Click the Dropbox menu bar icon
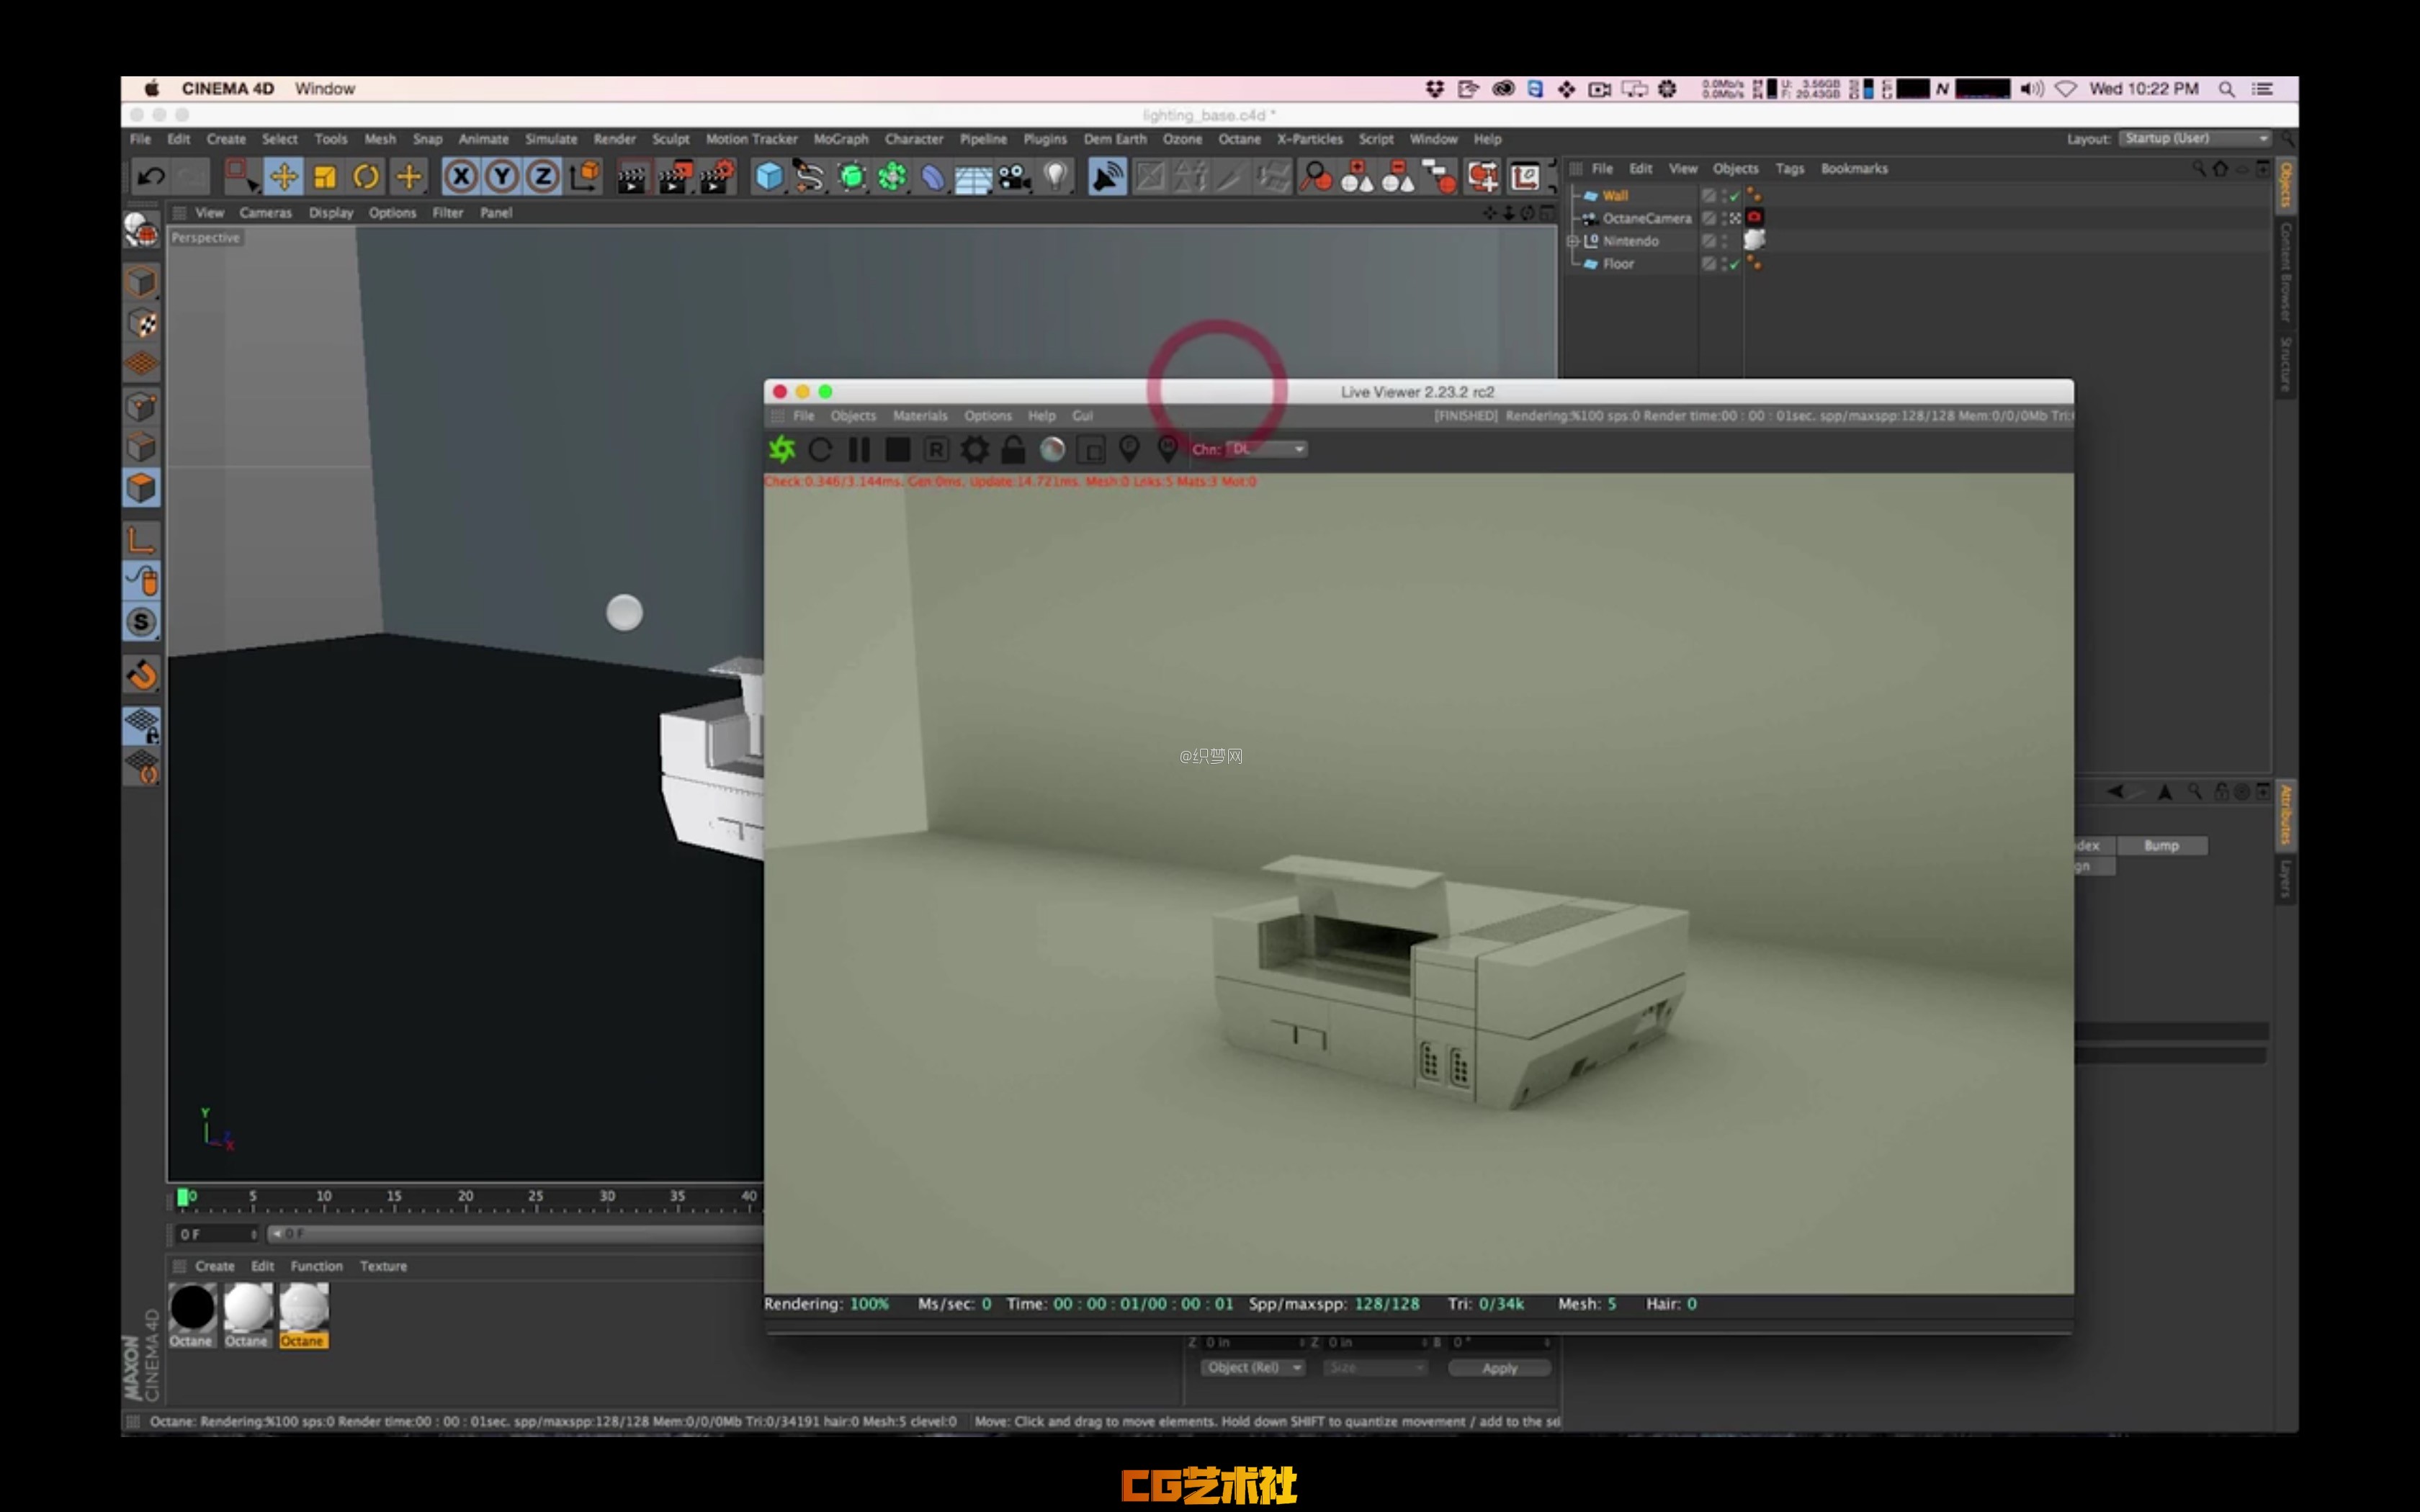The width and height of the screenshot is (2420, 1512). click(x=1434, y=89)
